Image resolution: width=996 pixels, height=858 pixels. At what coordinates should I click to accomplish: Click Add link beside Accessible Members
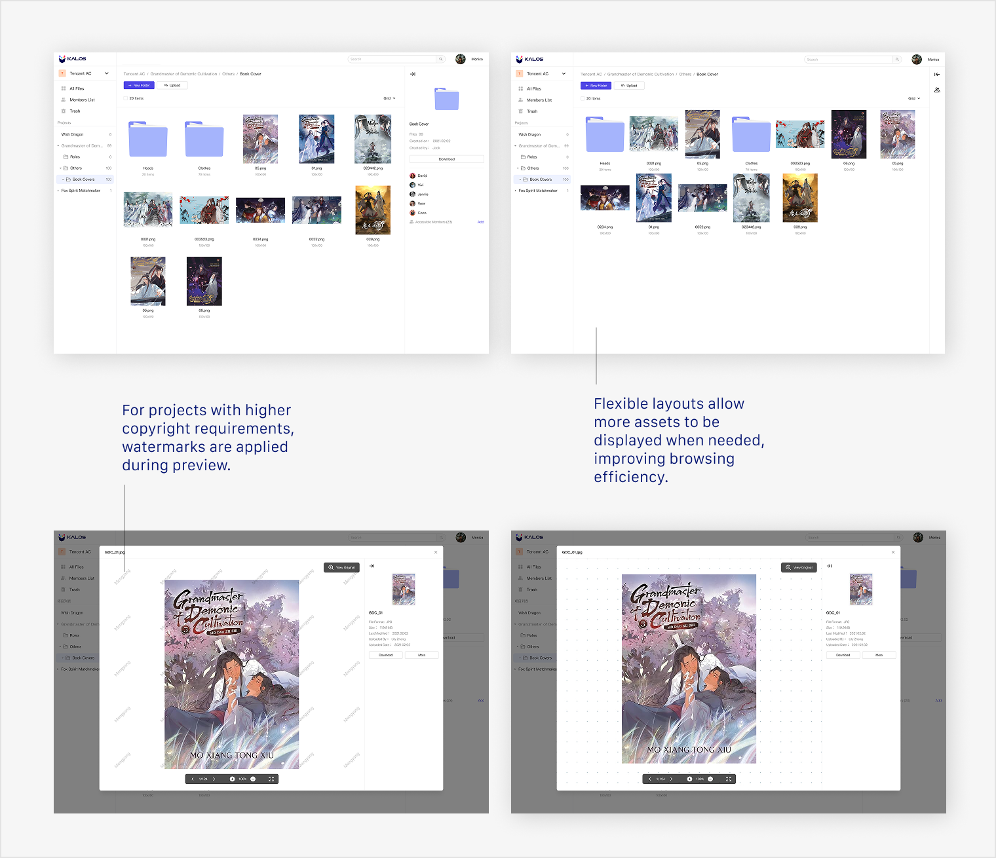pos(481,222)
